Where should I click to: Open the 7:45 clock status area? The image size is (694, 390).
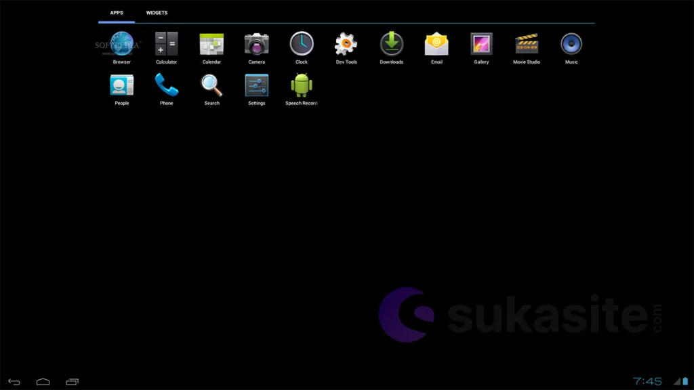pos(647,381)
